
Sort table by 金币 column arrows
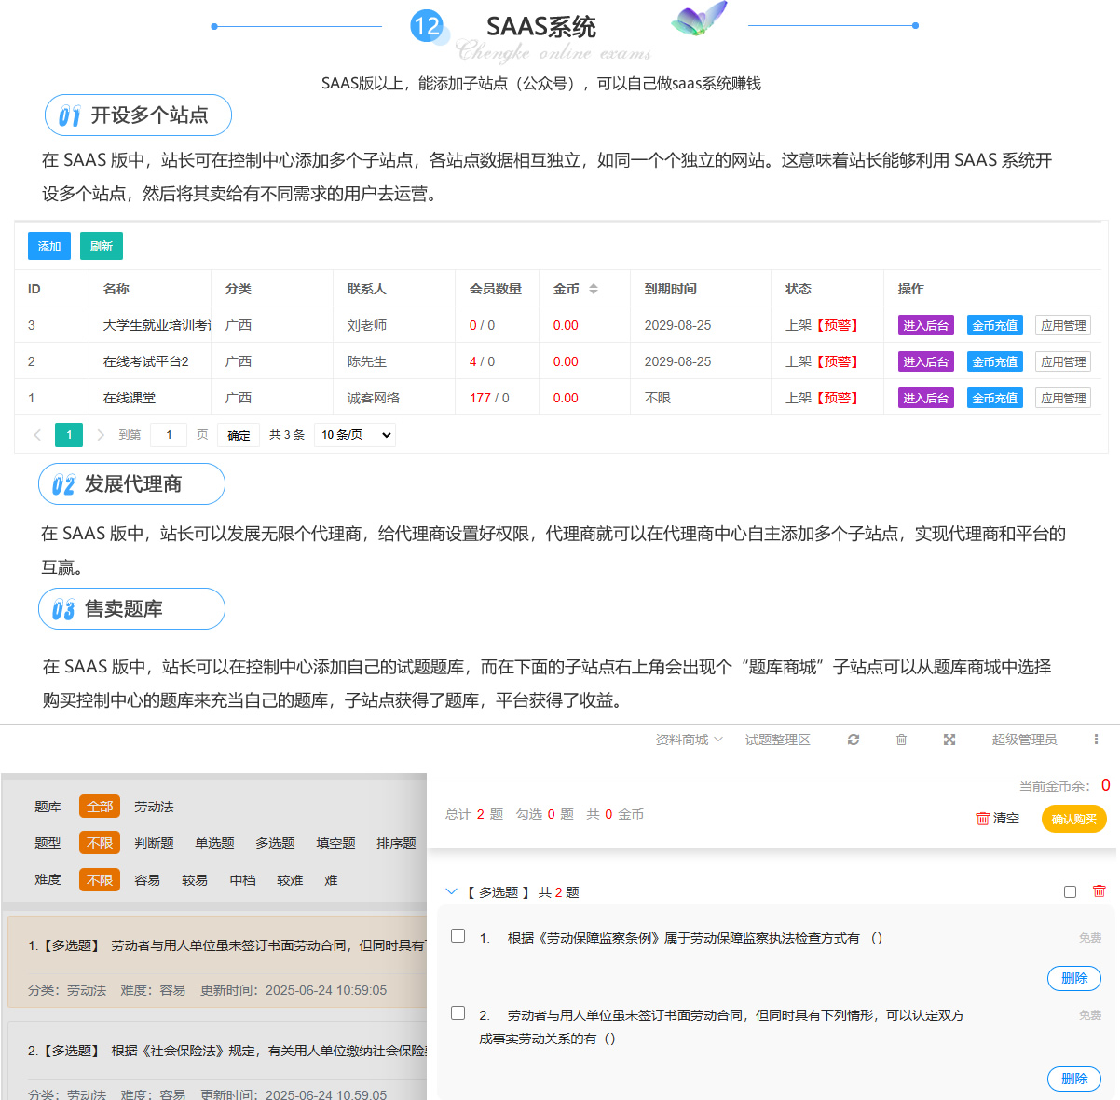click(x=594, y=289)
